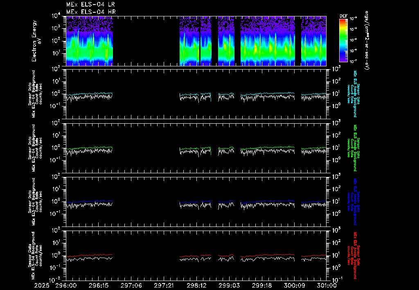Click the "297:06" time axis label
The width and height of the screenshot is (419, 290).
tap(131, 285)
